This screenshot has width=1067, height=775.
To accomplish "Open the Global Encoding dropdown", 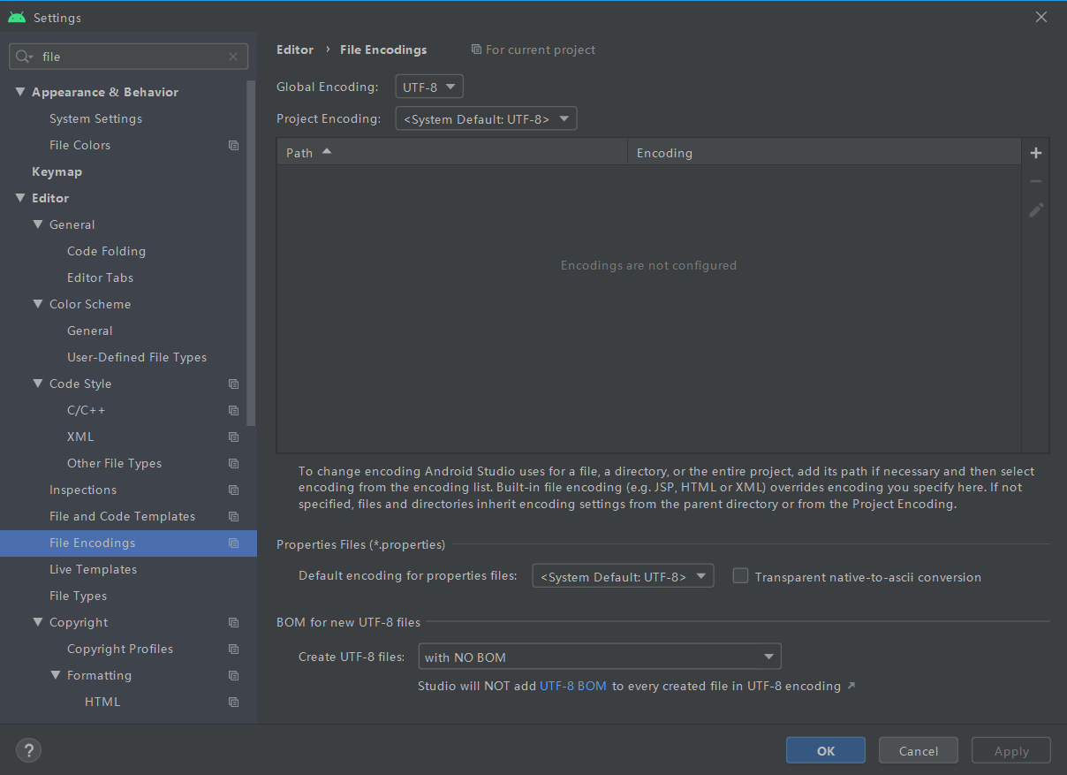I will 429,87.
